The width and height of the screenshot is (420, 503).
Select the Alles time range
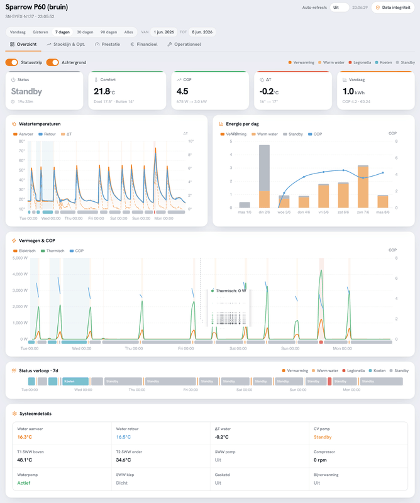[x=129, y=32]
